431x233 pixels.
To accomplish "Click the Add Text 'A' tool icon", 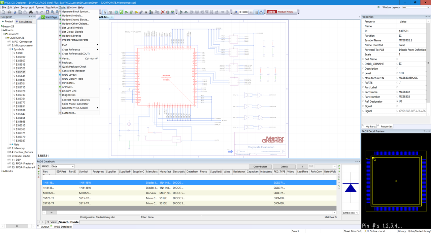I will [x=146, y=12].
